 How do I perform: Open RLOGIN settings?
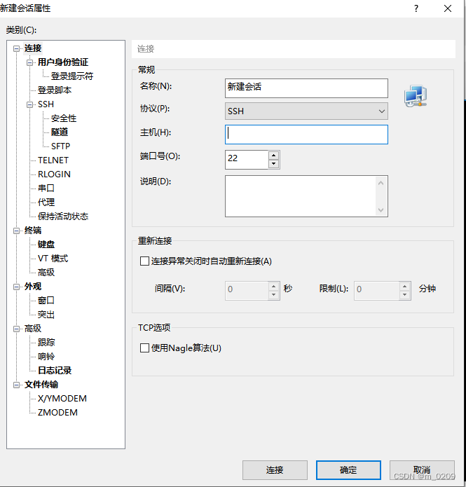tap(54, 174)
